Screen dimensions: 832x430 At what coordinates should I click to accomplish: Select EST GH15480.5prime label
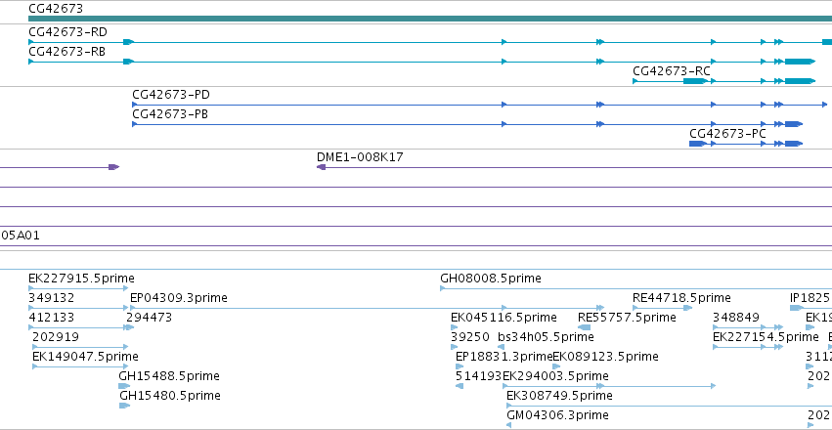click(170, 396)
